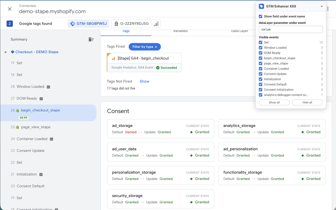Switch to the Tags tab
Viewport: 336px width, 210px height.
point(126,31)
